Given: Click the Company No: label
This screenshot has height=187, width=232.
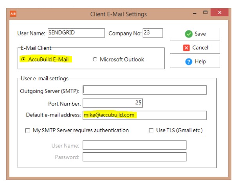Looking at the screenshot, I should (x=125, y=33).
